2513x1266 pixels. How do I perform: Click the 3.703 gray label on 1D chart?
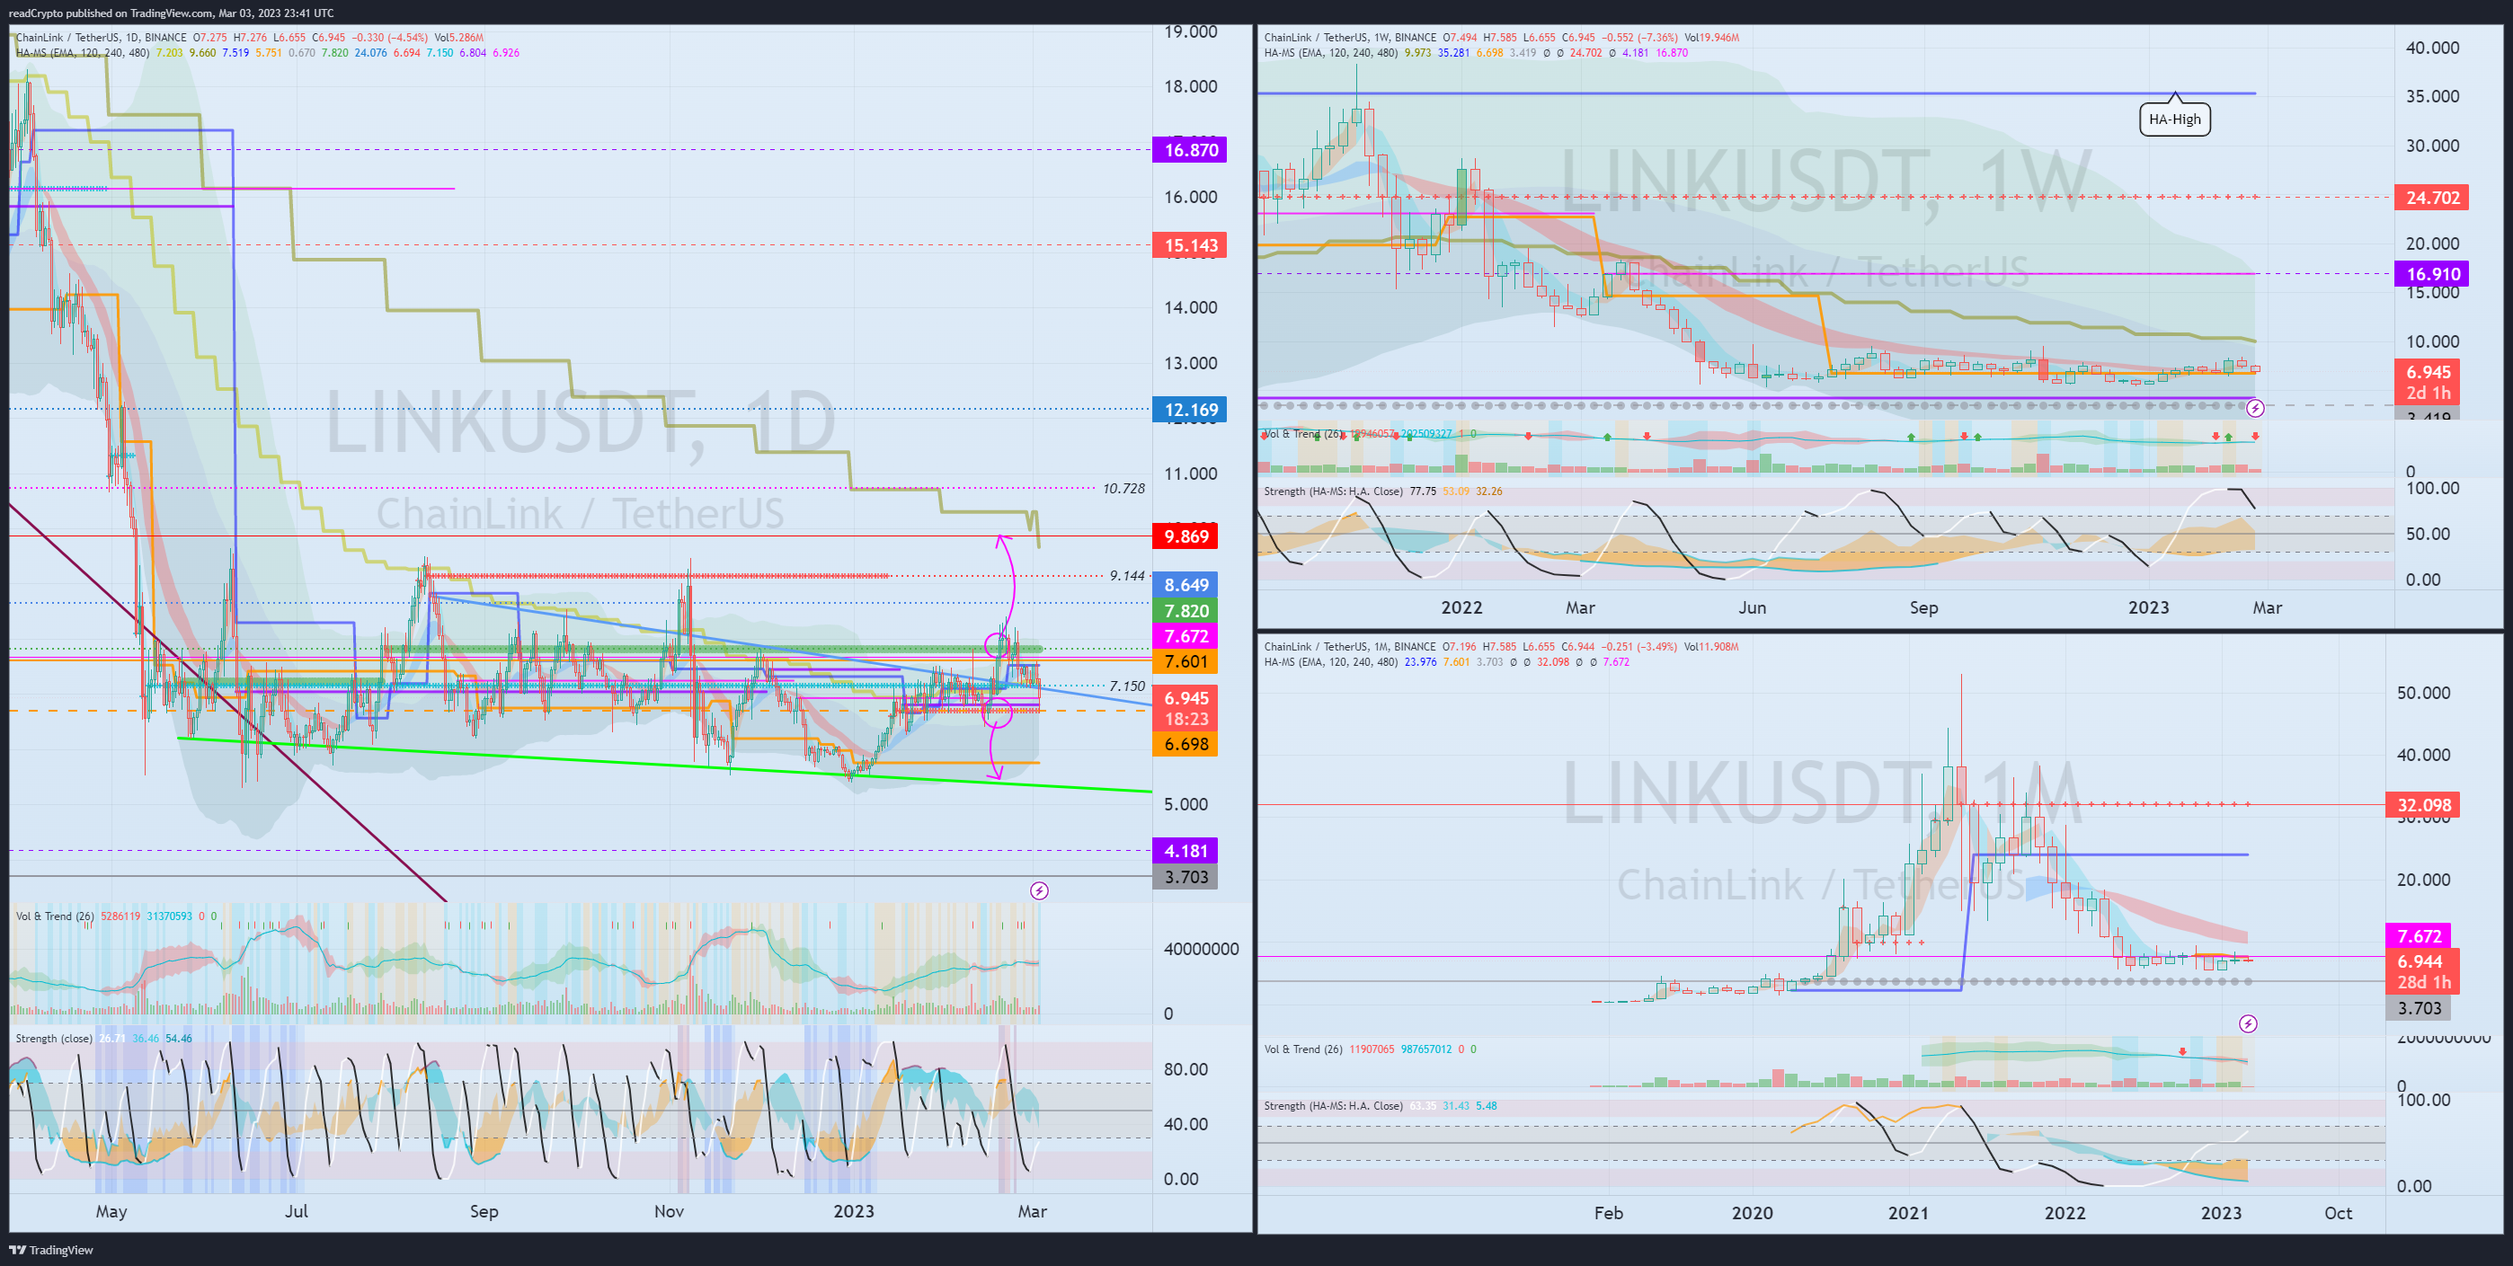[x=1186, y=877]
